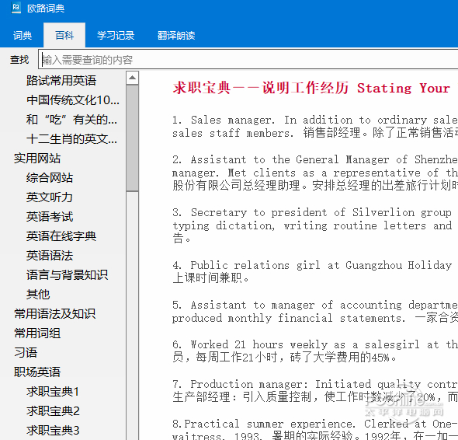The width and height of the screenshot is (458, 440).
Task: Click the 查找 label beside search box
Action: point(19,60)
